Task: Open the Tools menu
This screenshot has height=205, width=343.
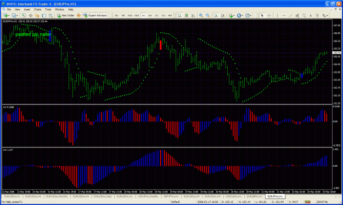Action: 48,9
